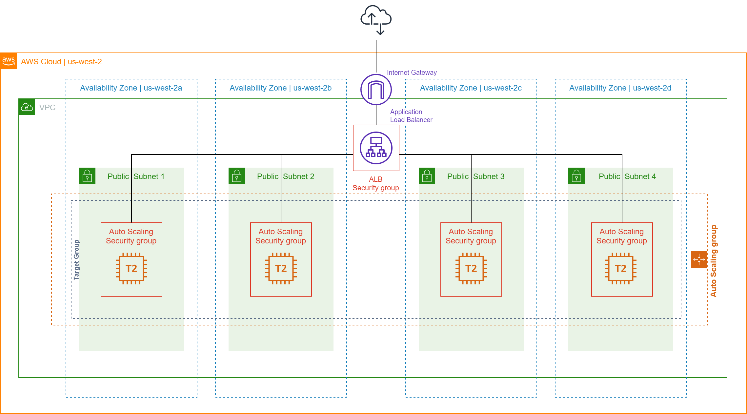Click the green VPC cloud icon
This screenshot has height=414, width=747.
(x=27, y=107)
